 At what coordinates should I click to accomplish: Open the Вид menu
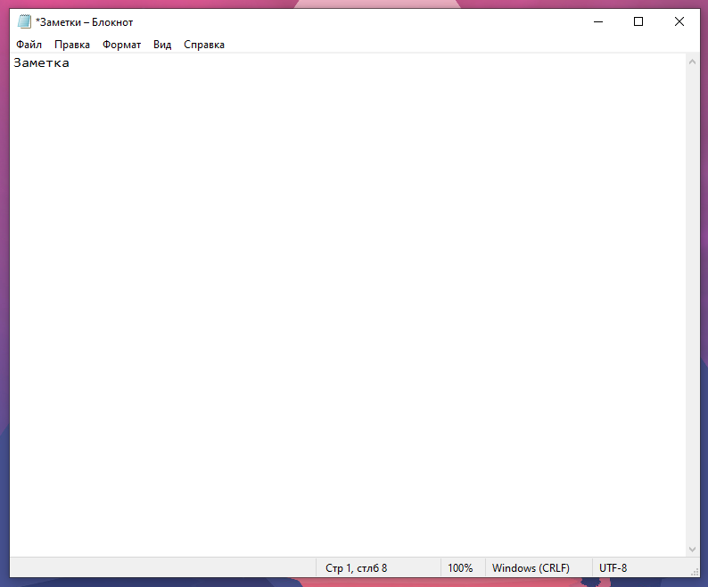pyautogui.click(x=162, y=45)
